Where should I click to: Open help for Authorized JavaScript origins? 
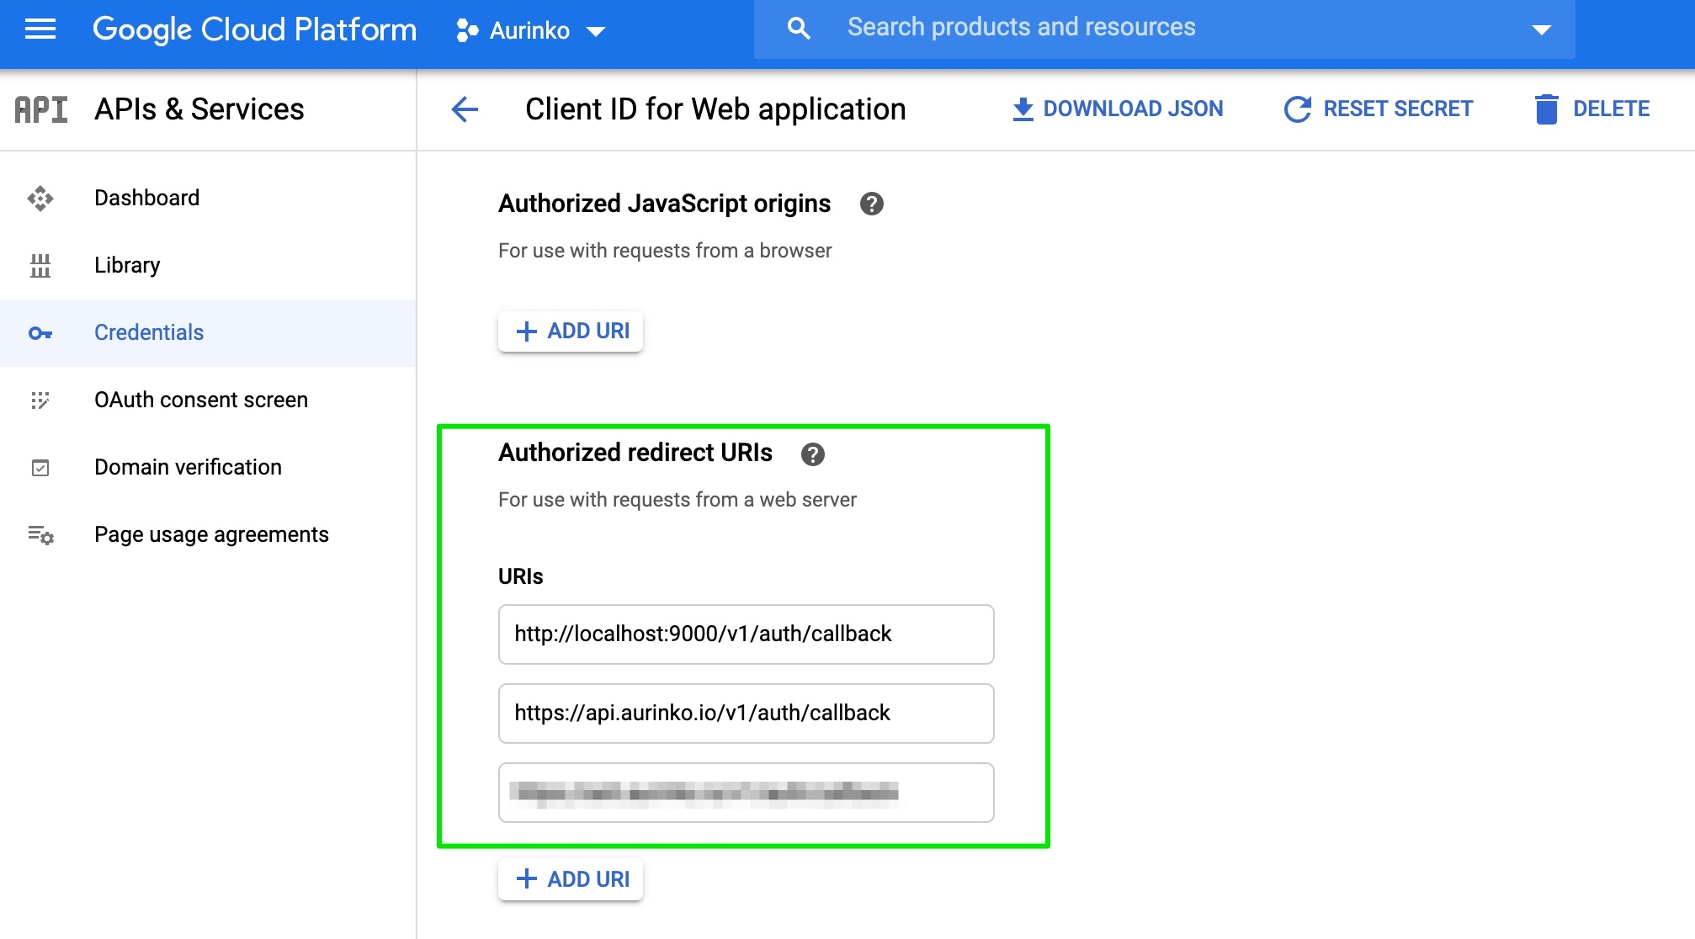pyautogui.click(x=871, y=204)
